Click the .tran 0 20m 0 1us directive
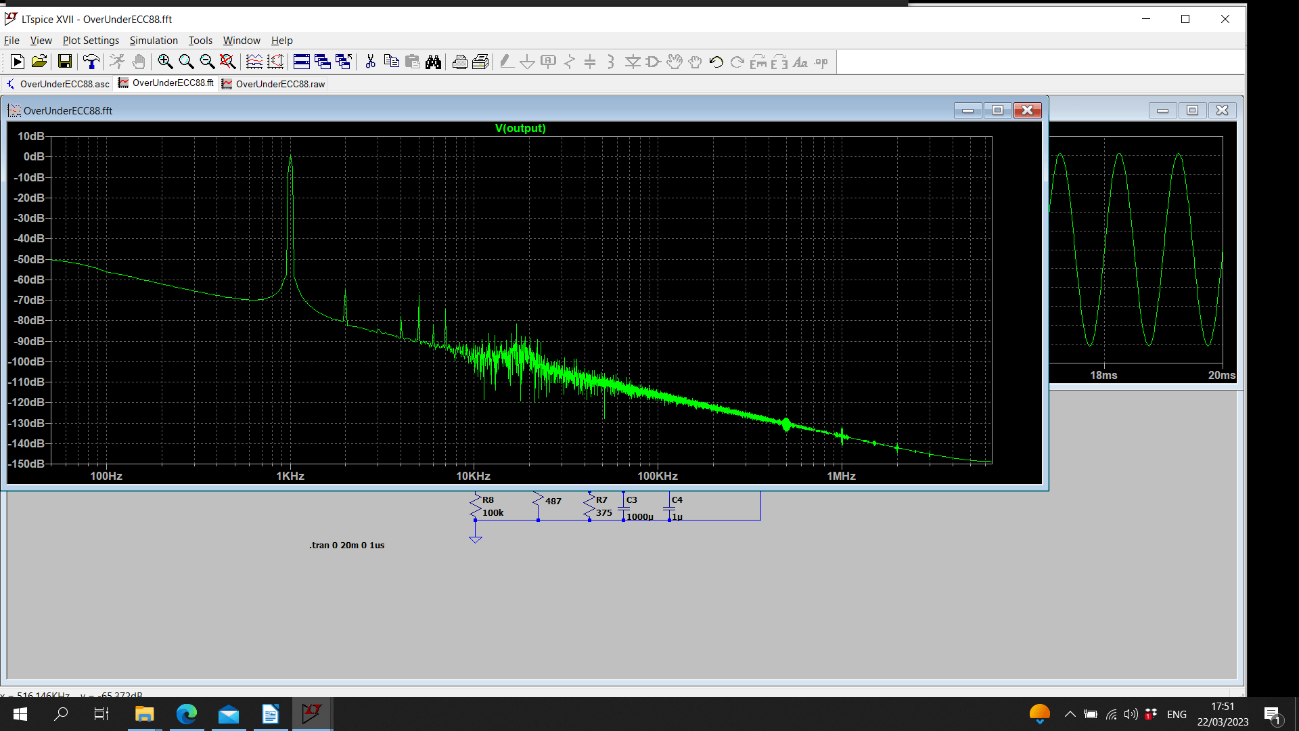 347,545
